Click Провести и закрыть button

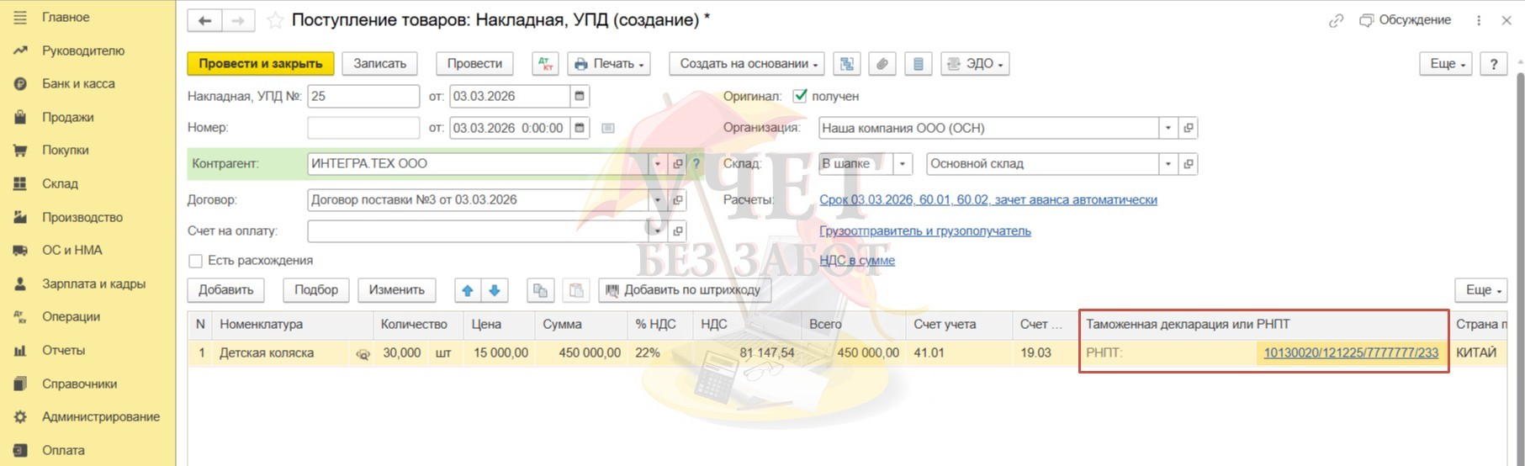point(261,64)
